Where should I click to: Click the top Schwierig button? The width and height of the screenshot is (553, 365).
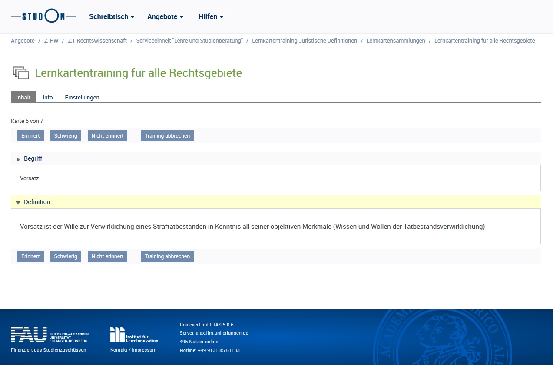coord(66,136)
